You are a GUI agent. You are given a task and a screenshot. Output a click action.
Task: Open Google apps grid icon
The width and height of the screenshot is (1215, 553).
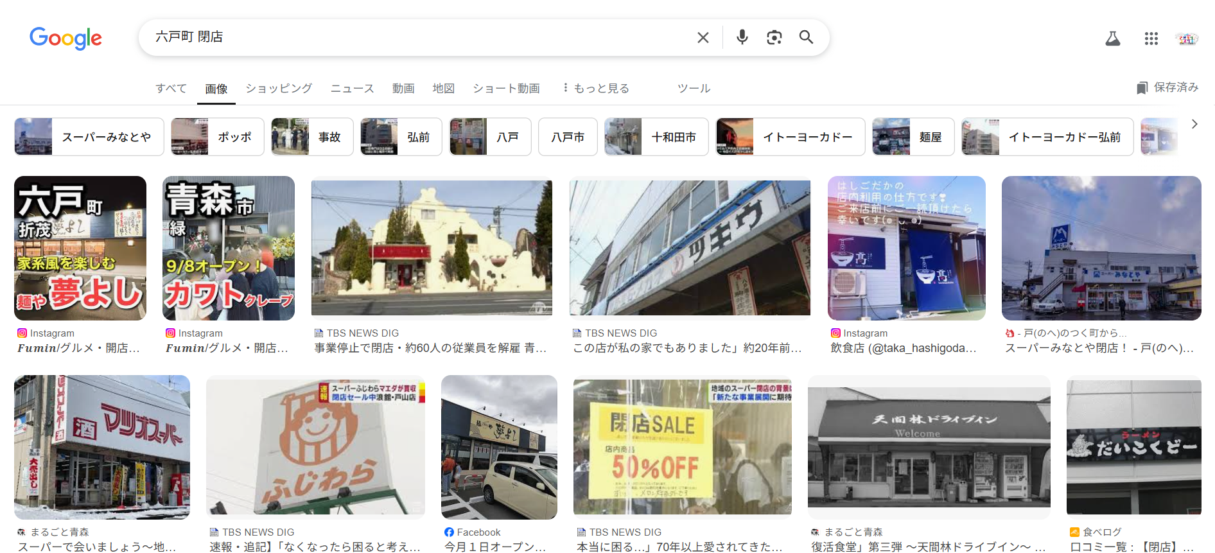1151,39
